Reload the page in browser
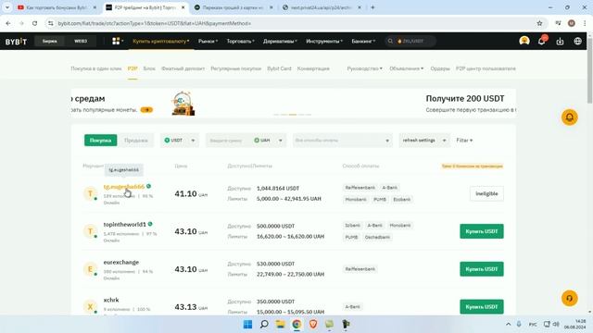This screenshot has height=333, width=593. (34, 23)
